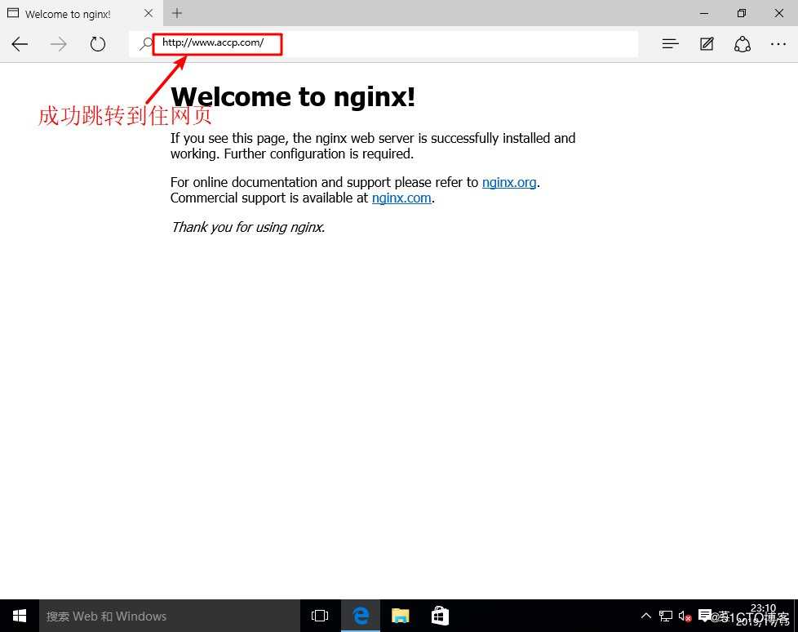Open the More actions ellipsis menu
798x632 pixels.
click(x=778, y=44)
